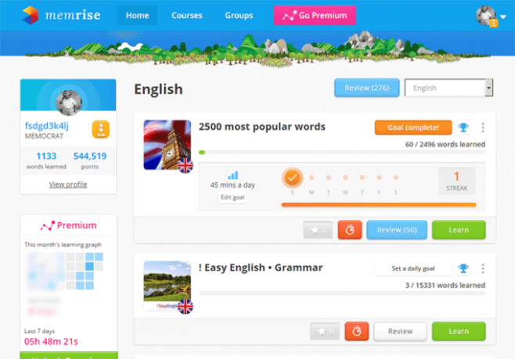Screen dimensions: 515x359
Task: Open leaderboard trophy for 2500 most popular words
Action: (x=463, y=127)
